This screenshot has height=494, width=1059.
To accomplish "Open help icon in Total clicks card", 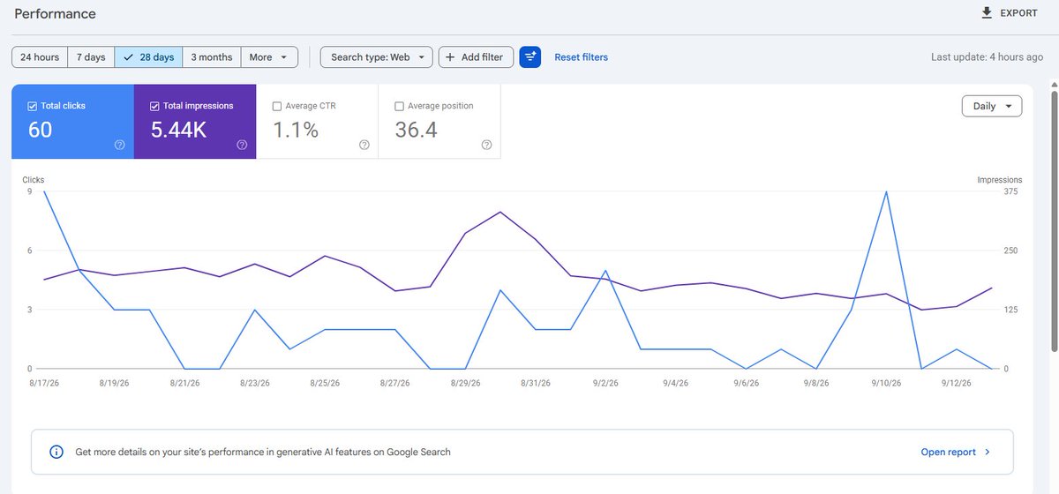I will coord(120,146).
